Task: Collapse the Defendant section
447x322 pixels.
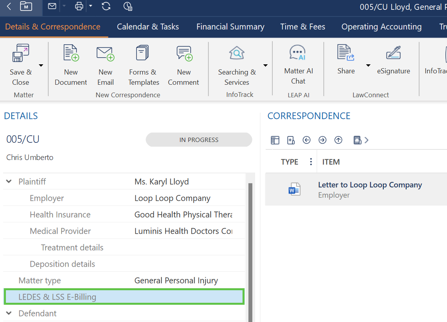Action: tap(9, 313)
